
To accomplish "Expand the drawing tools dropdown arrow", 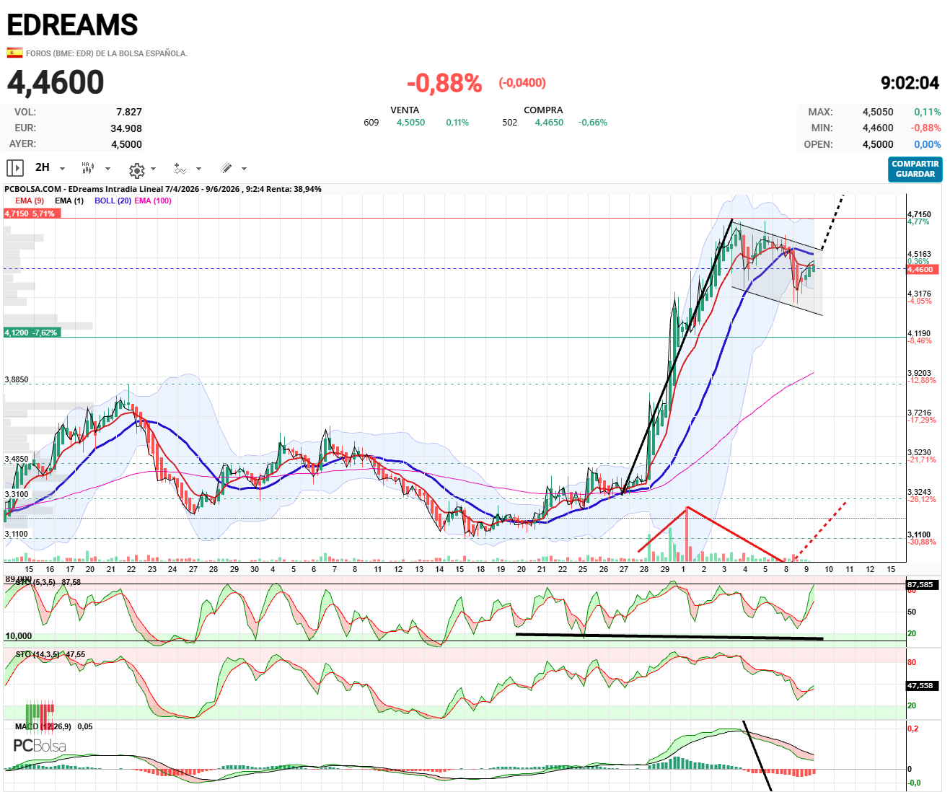I will pos(244,169).
